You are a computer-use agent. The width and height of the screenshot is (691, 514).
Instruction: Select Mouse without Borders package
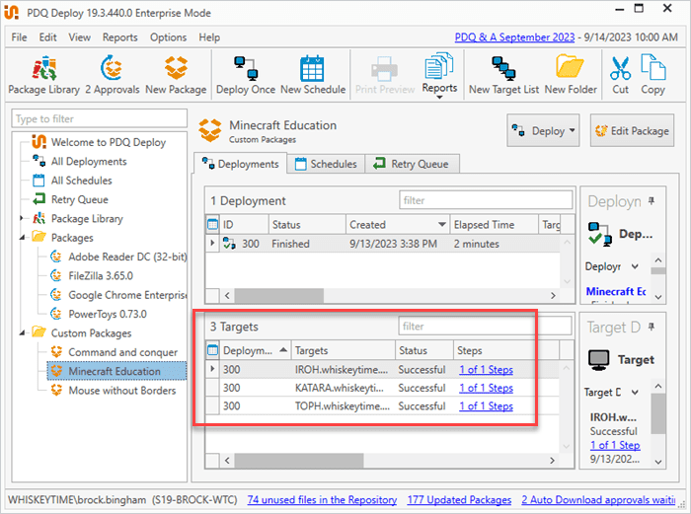pos(121,391)
